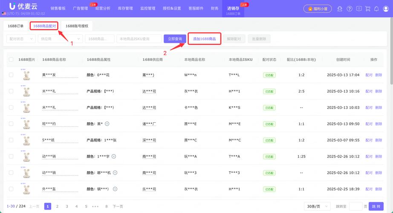Go to page 2
Viewport: 393px width, 213px height.
click(x=57, y=207)
